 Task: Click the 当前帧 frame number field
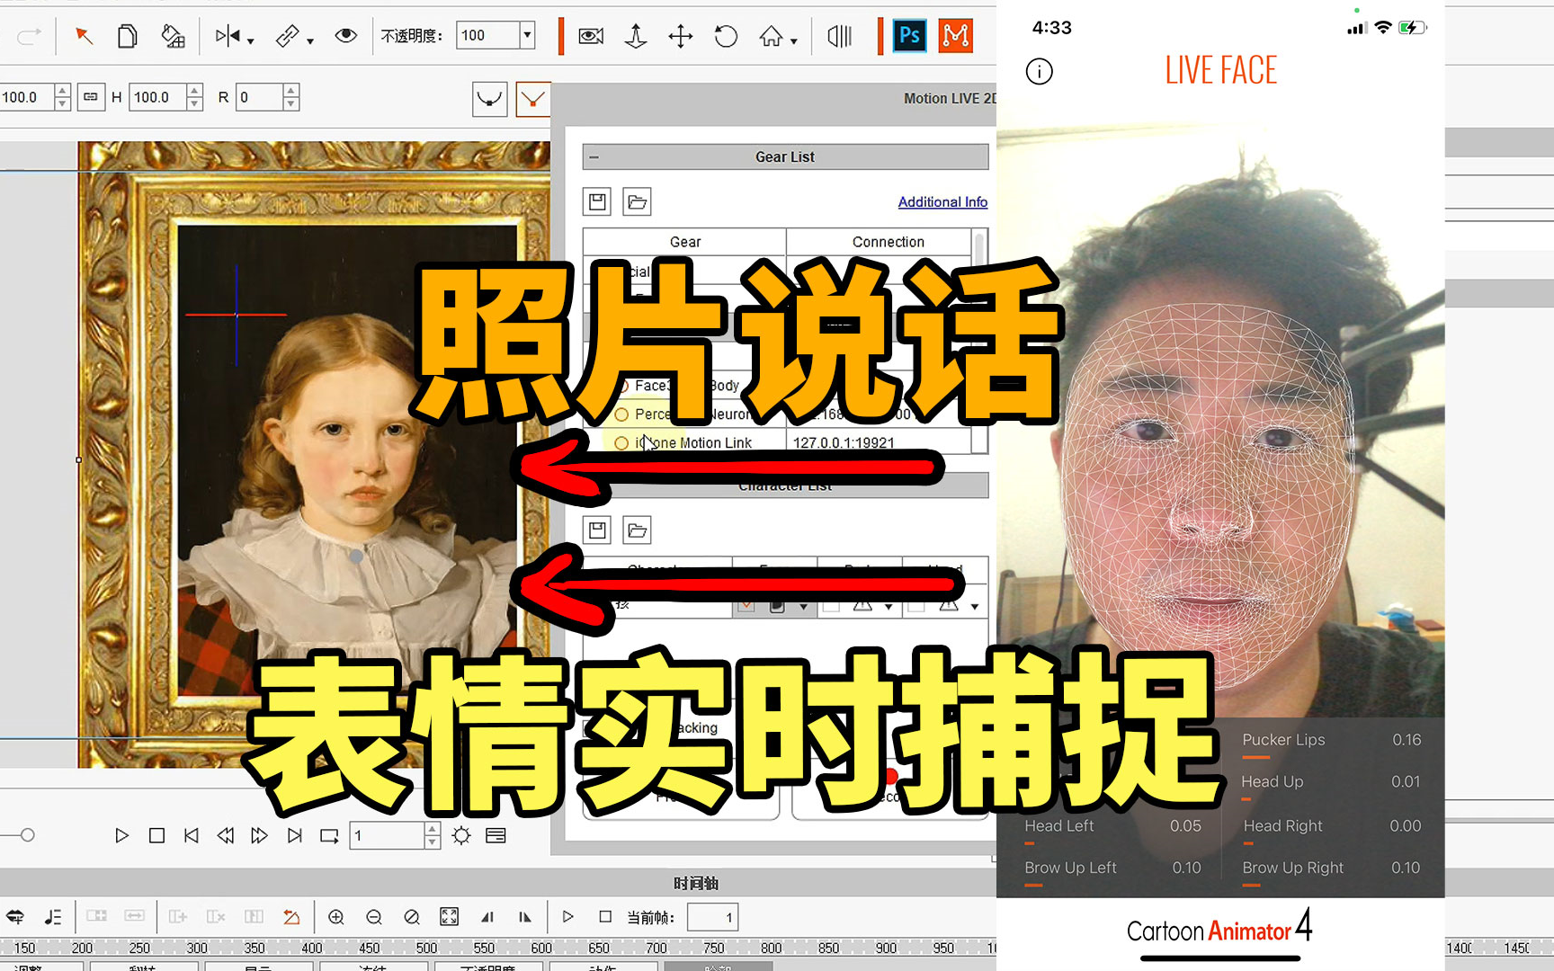click(x=712, y=916)
